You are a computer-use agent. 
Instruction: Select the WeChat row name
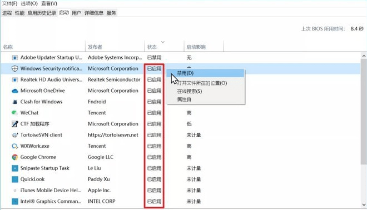29,113
